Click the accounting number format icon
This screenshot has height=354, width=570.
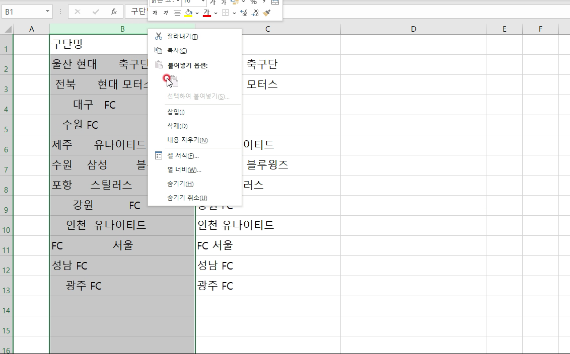point(235,2)
